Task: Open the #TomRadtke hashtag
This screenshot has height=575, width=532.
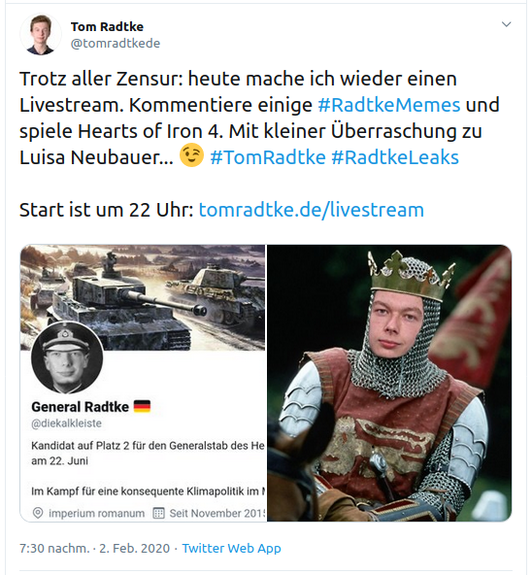Action: tap(268, 157)
